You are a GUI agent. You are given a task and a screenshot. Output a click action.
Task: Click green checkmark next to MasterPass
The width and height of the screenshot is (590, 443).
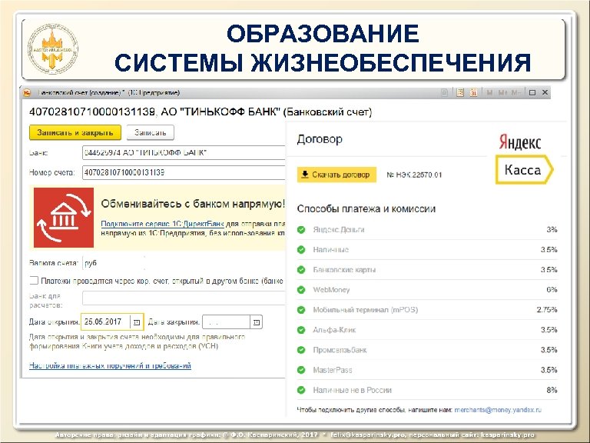(301, 370)
